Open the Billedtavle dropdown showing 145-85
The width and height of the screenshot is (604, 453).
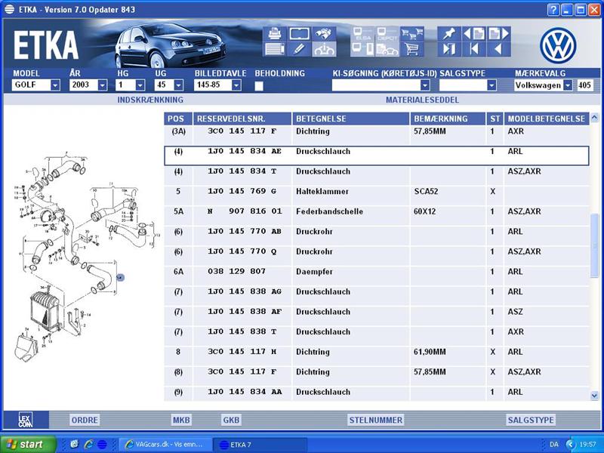coord(236,85)
